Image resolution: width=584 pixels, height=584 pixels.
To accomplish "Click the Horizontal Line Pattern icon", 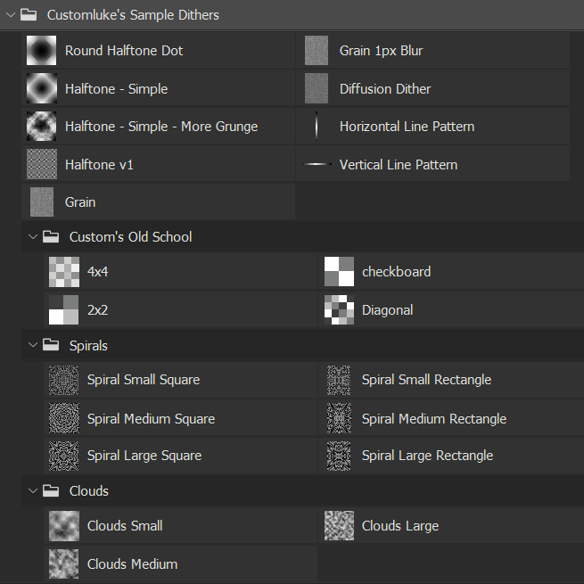I will pos(317,127).
